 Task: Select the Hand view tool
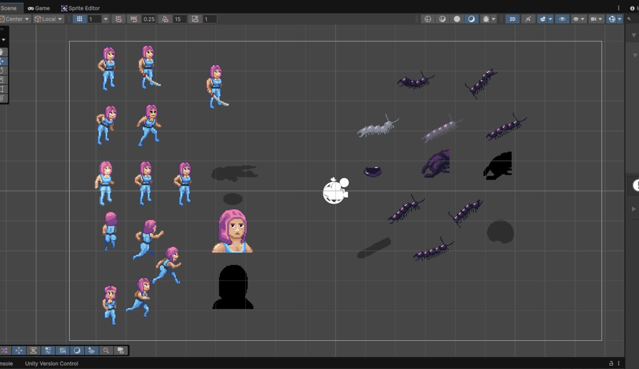(3, 52)
